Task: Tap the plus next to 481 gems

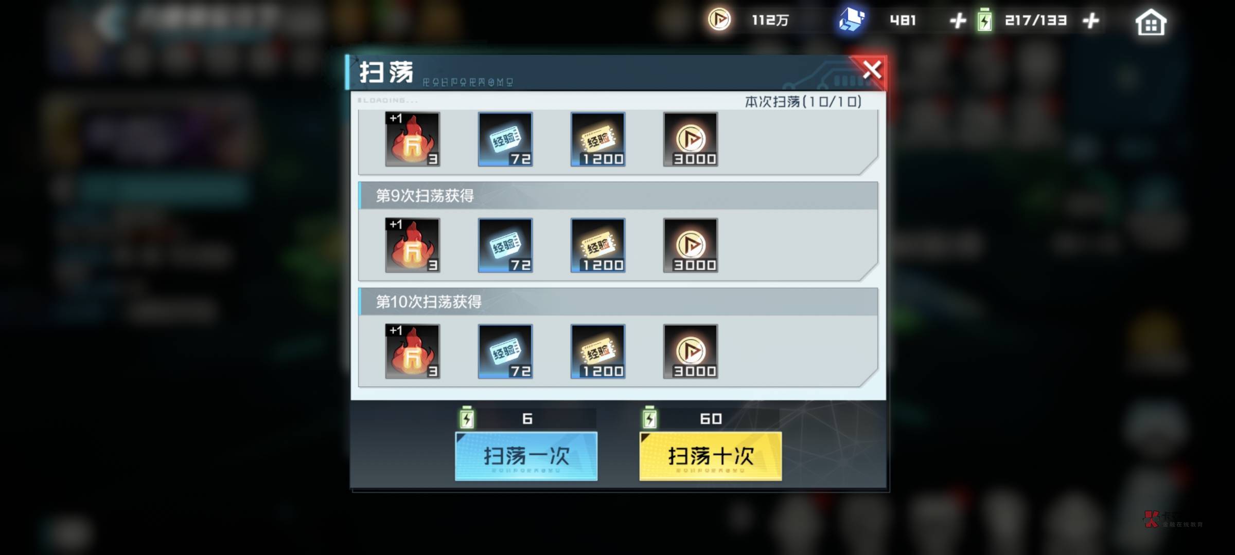Action: pos(957,21)
